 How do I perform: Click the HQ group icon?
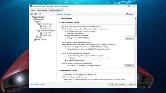click(37, 22)
